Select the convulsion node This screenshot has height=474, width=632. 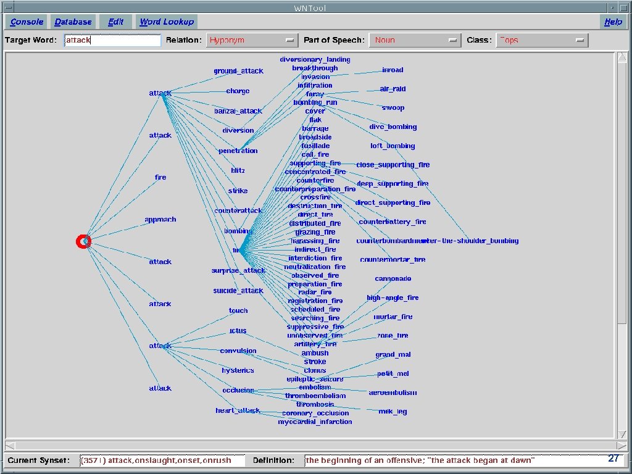[x=238, y=351]
